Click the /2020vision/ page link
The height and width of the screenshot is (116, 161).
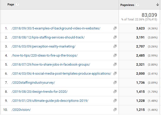point(21,110)
